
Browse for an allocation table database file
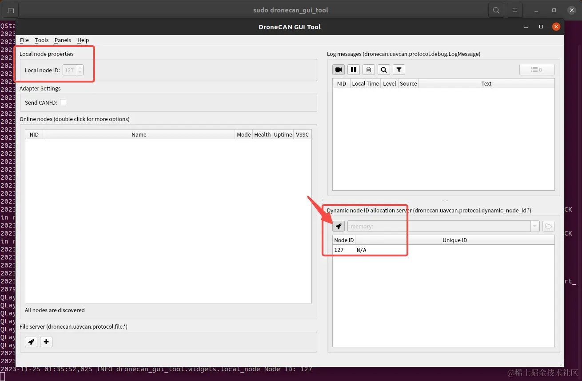(x=548, y=226)
